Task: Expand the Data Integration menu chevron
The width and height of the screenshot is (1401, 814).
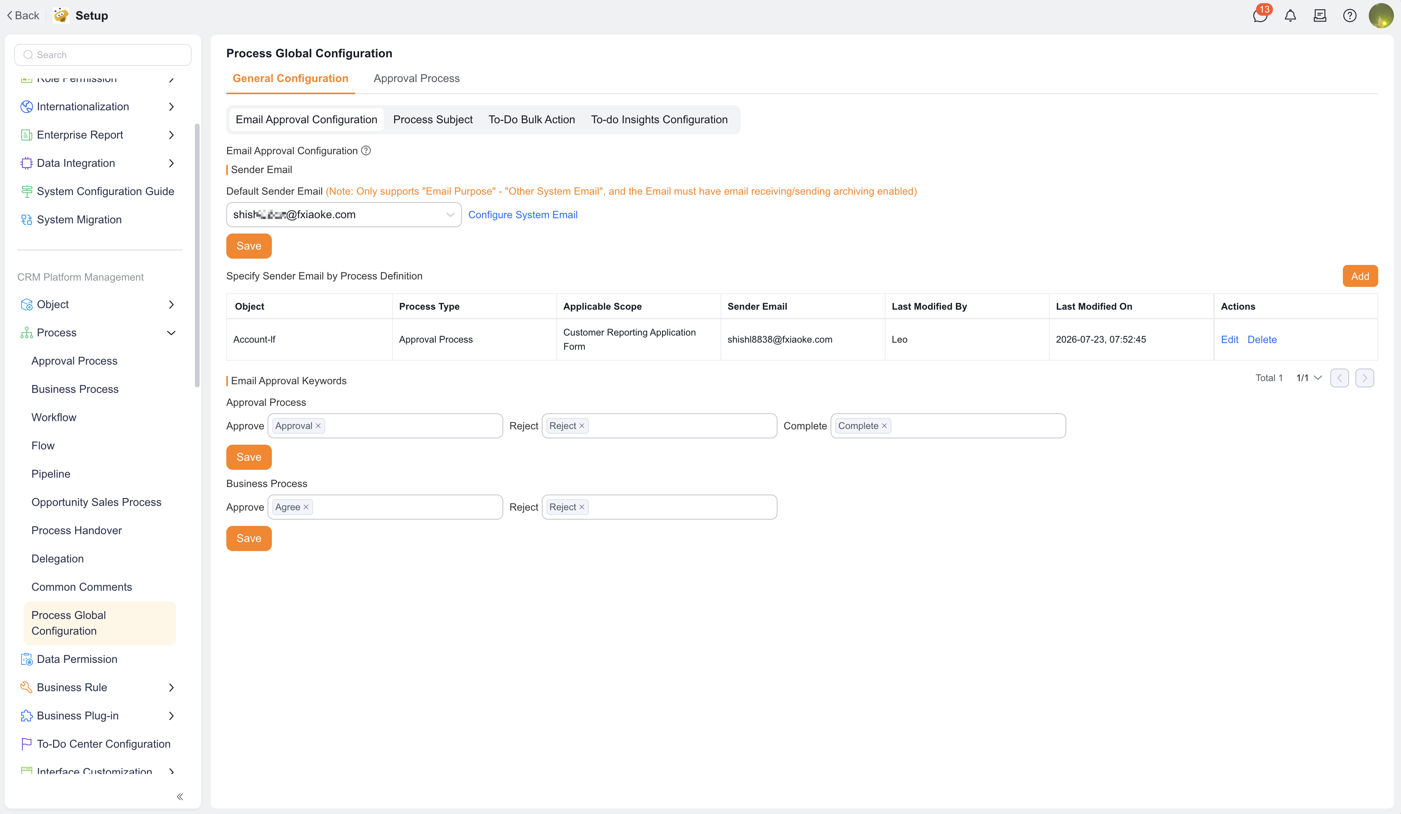Action: (x=171, y=163)
